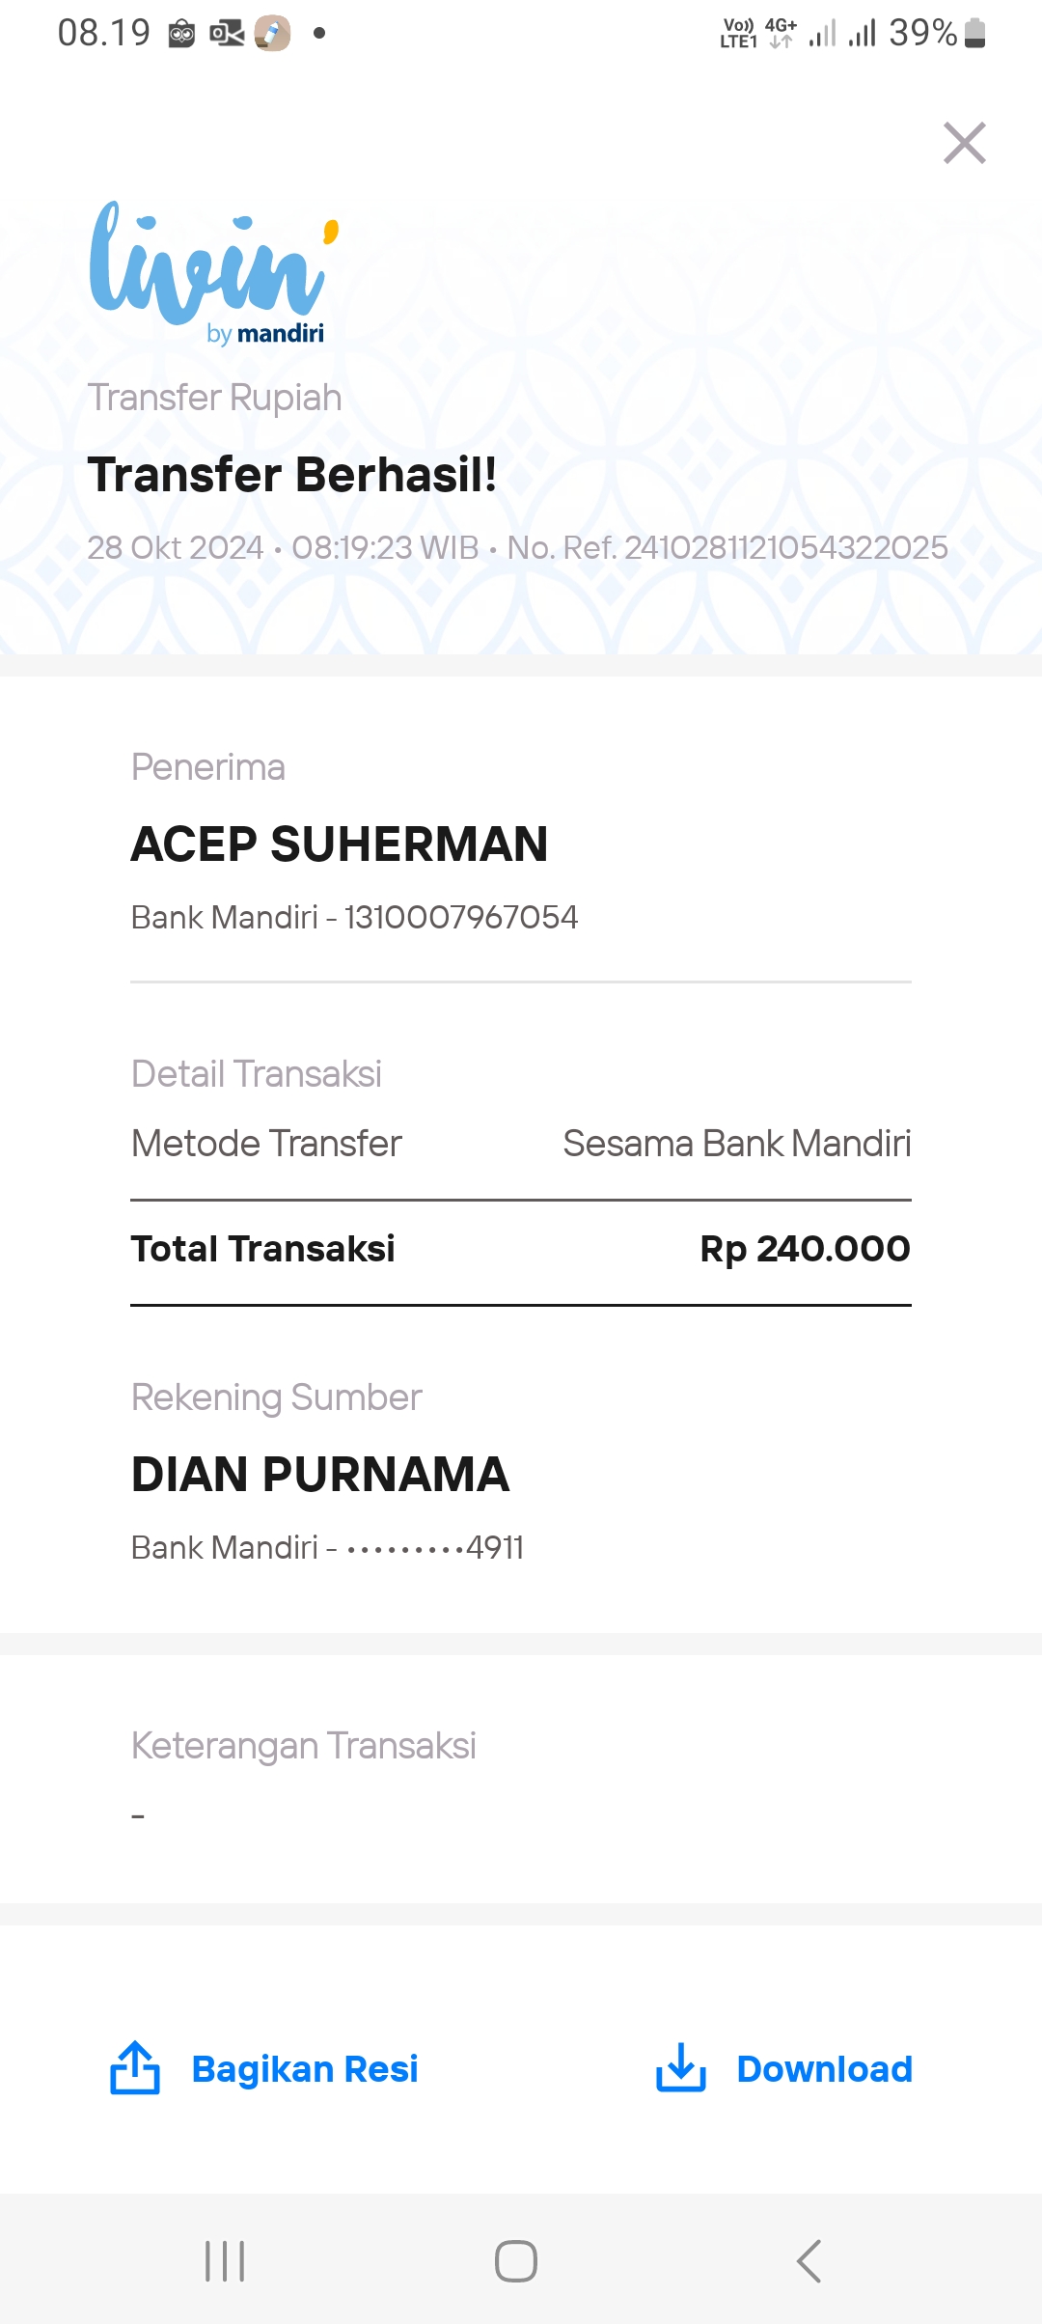Tap the reference number text
The height and width of the screenshot is (2324, 1042).
coord(727,547)
